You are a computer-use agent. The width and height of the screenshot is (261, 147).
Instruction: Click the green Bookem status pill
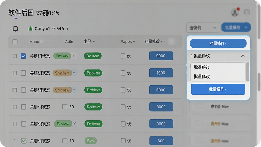coord(93,73)
